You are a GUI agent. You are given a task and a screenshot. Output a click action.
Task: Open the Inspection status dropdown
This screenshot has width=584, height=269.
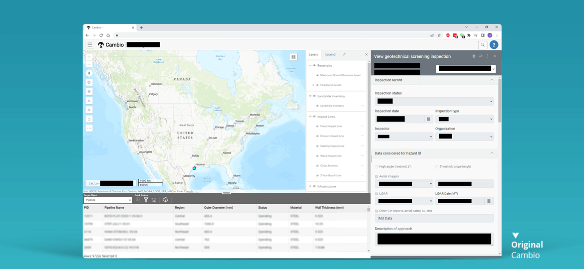click(x=434, y=101)
